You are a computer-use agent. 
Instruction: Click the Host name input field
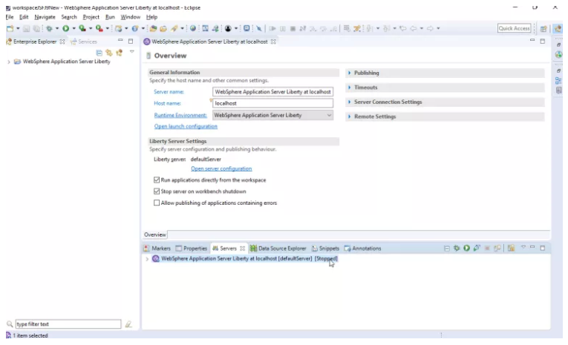click(x=272, y=103)
